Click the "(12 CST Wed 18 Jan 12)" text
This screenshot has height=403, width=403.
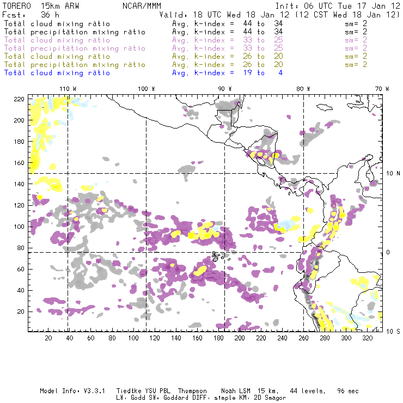[x=347, y=14]
